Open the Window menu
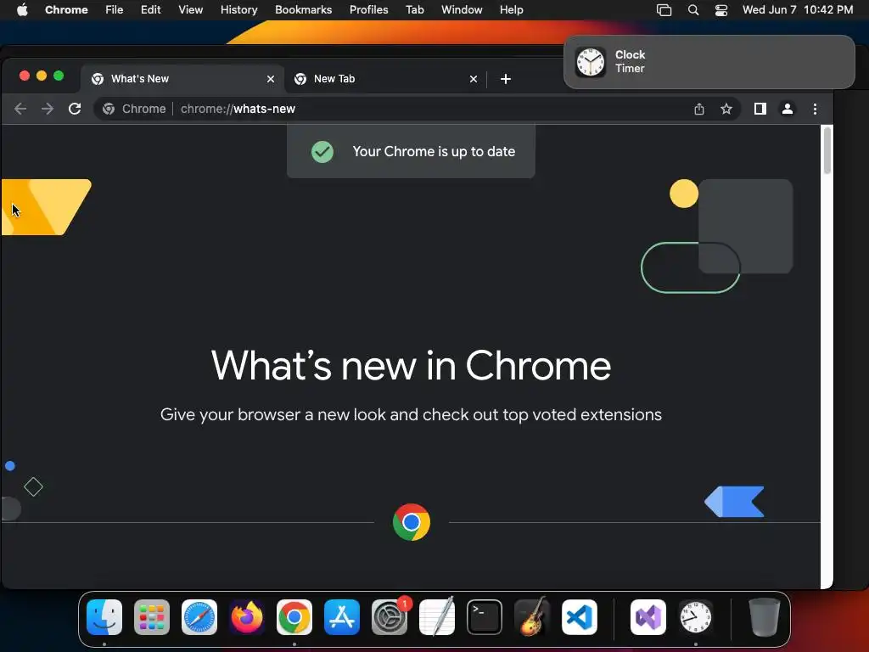The image size is (869, 652). point(462,9)
